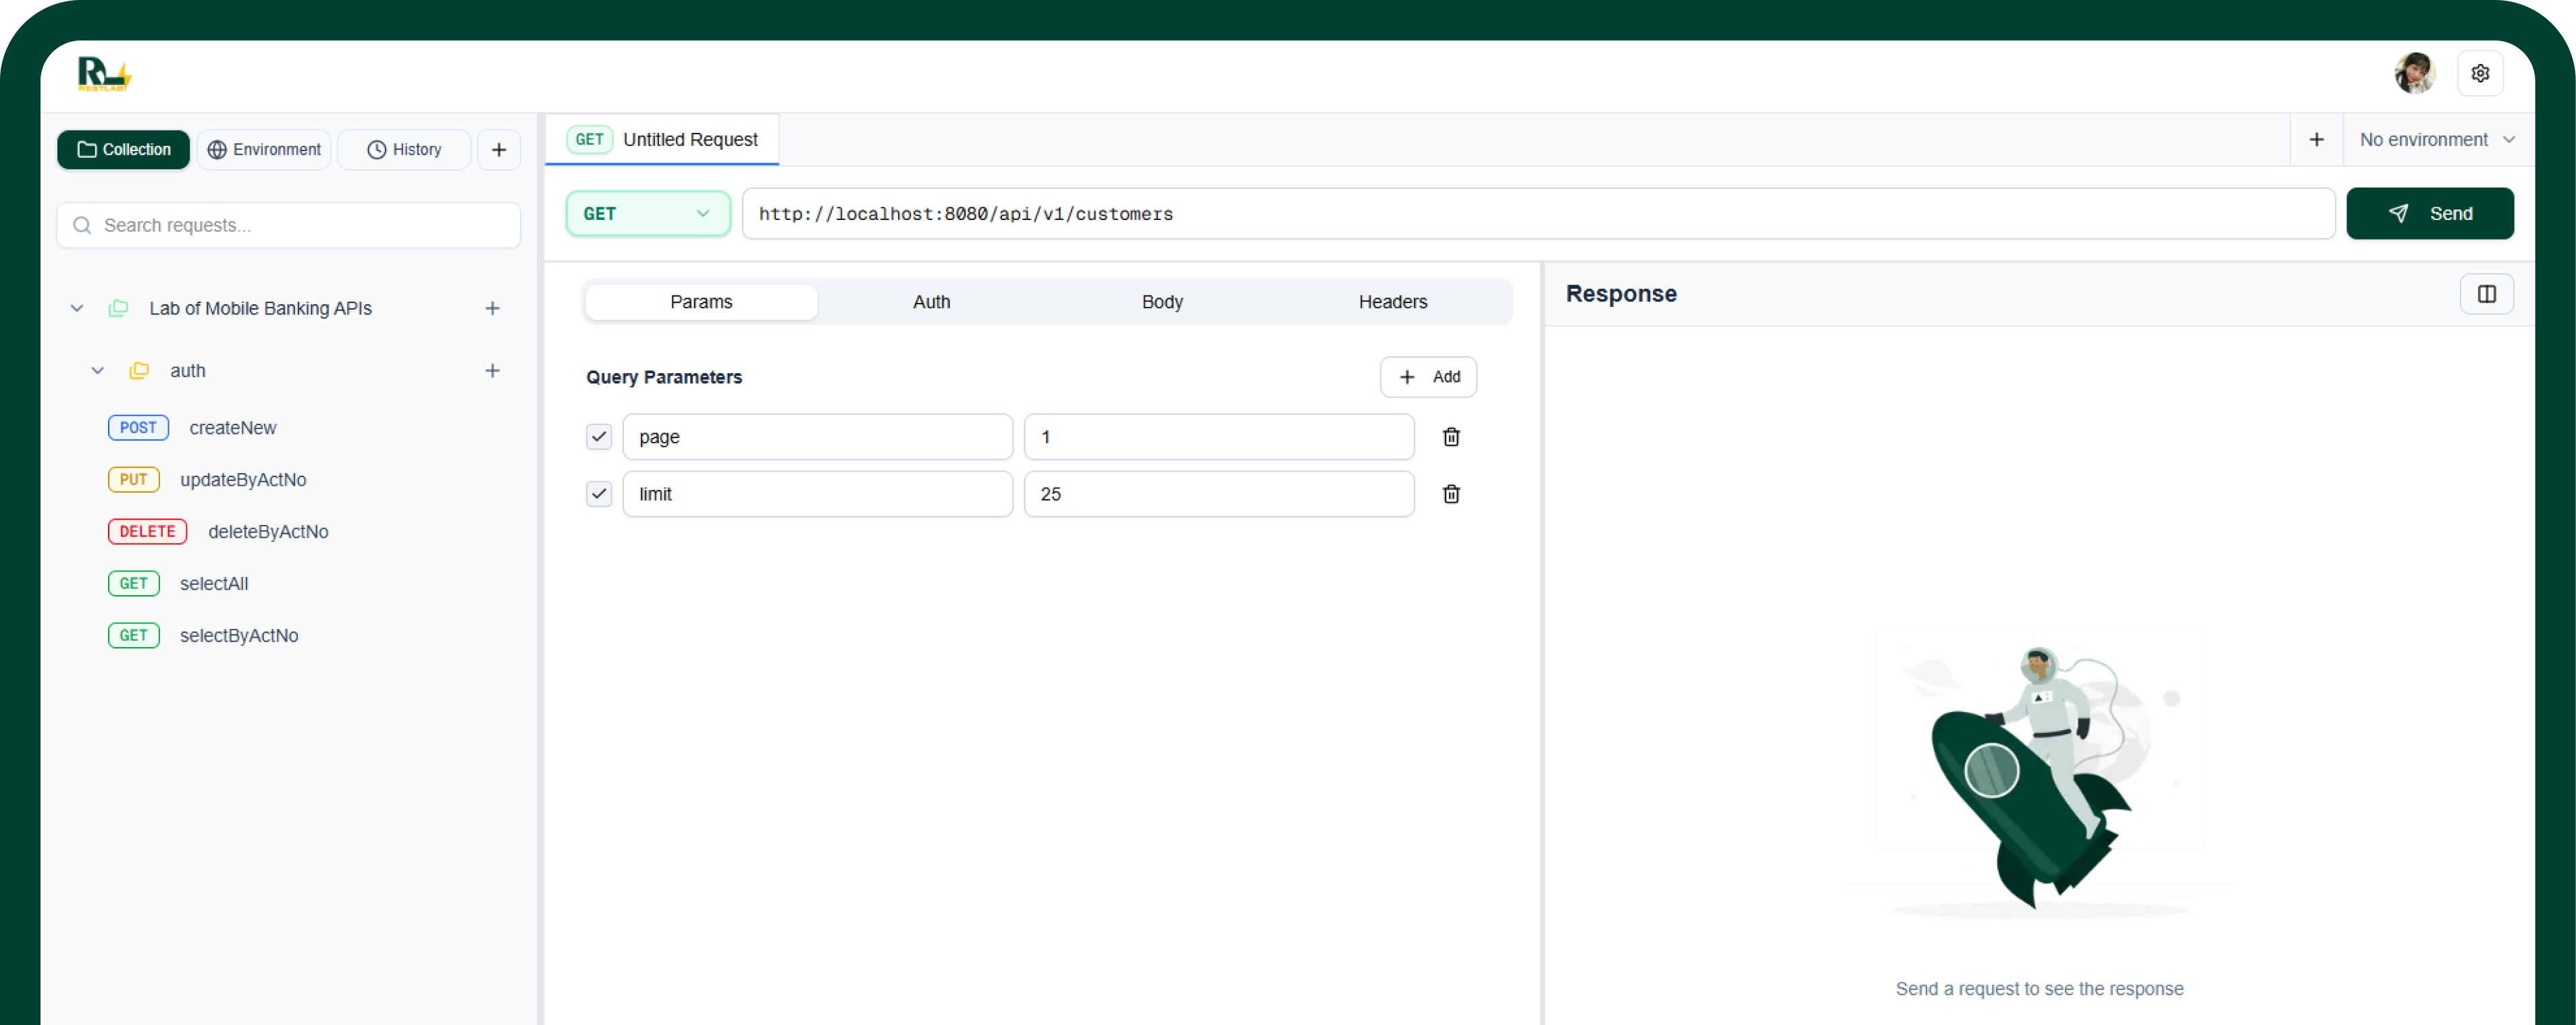2576x1025 pixels.
Task: Edit the limit value 25 field
Action: click(1219, 493)
